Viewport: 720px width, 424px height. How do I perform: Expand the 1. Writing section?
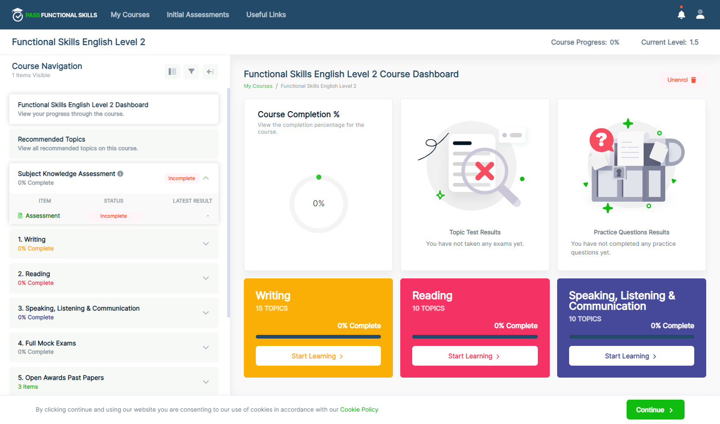point(206,244)
